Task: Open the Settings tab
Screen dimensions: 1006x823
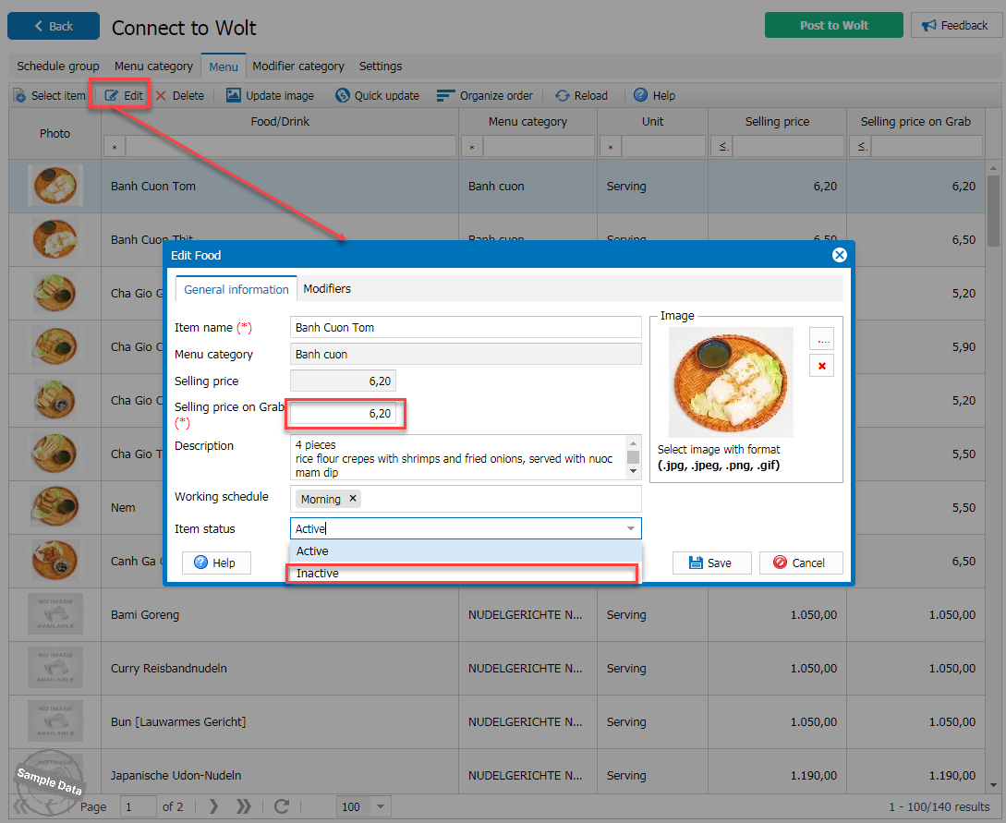Action: click(x=381, y=67)
